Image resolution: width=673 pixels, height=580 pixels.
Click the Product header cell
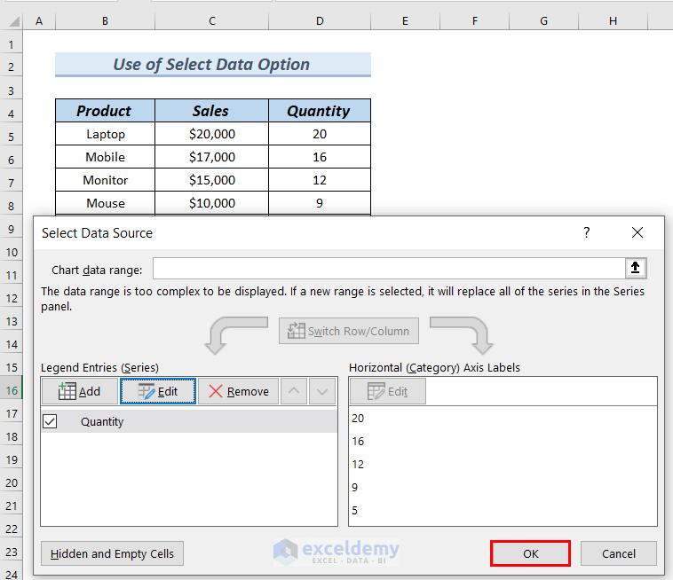[105, 111]
